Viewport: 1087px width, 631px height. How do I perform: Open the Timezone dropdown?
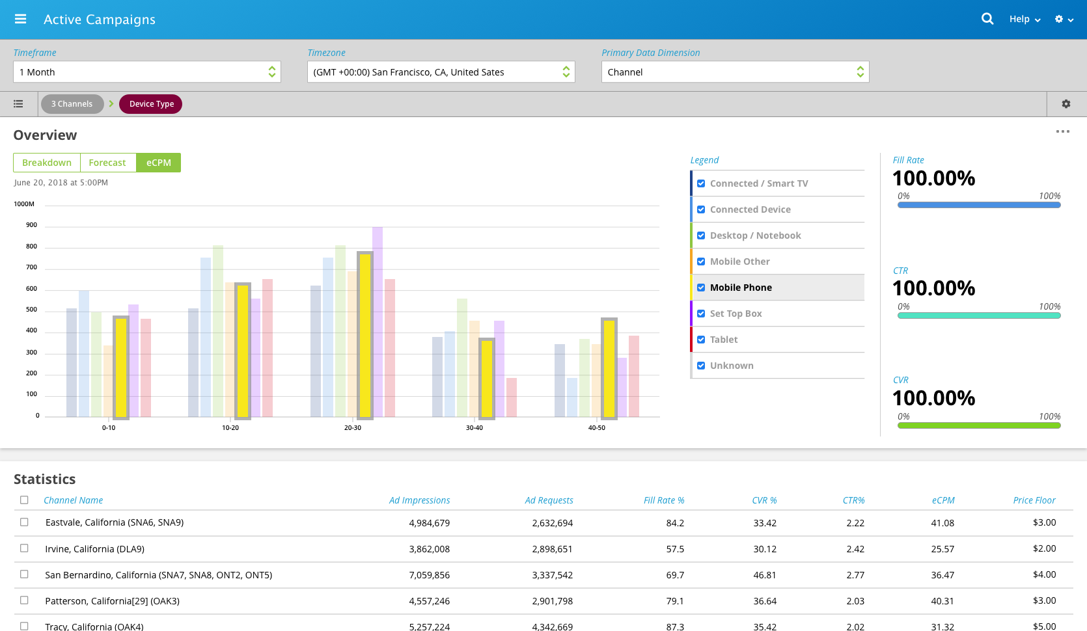441,72
